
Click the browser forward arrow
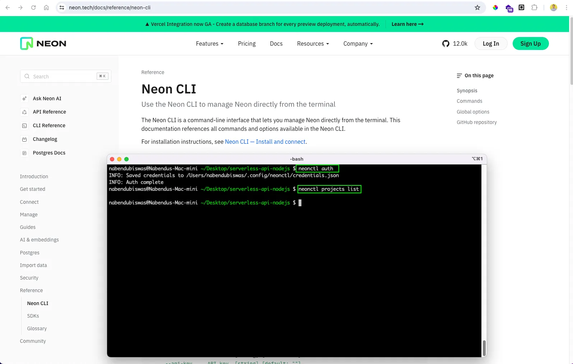click(x=20, y=8)
